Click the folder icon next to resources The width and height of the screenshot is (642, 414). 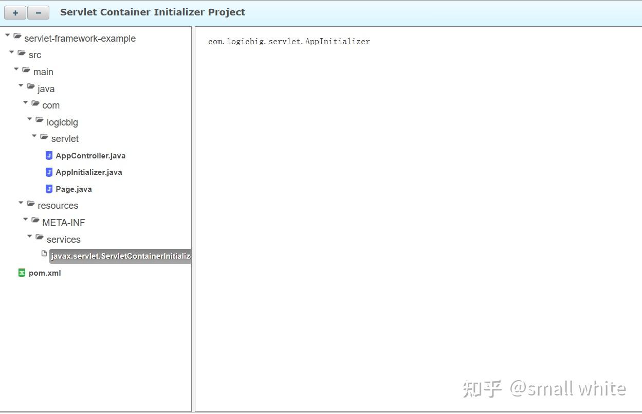pos(31,204)
